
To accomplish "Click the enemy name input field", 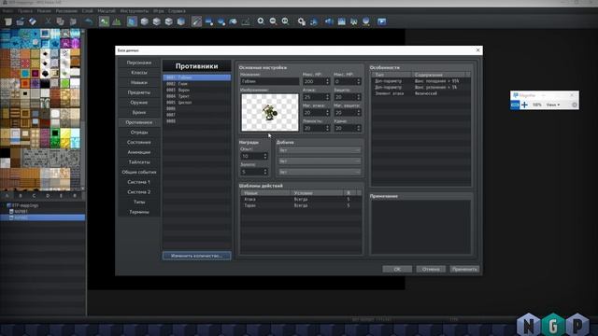I will coord(270,81).
